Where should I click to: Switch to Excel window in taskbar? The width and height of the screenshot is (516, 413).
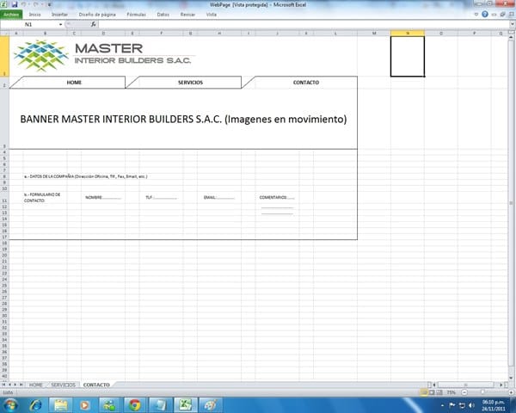click(186, 404)
